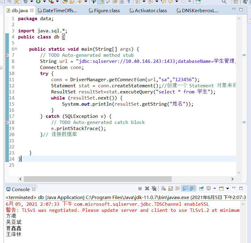Remove all terminated launches in Console
The image size is (251, 243).
153,188
